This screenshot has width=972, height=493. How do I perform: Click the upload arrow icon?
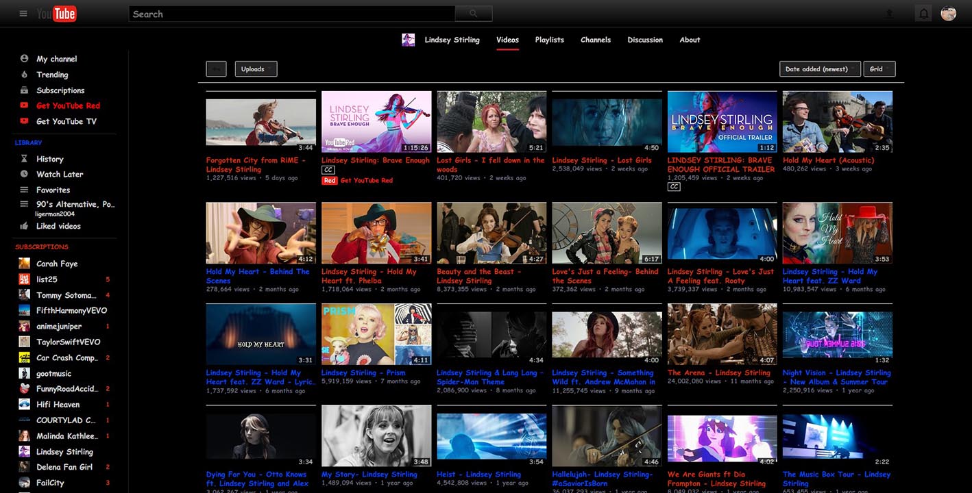click(890, 14)
